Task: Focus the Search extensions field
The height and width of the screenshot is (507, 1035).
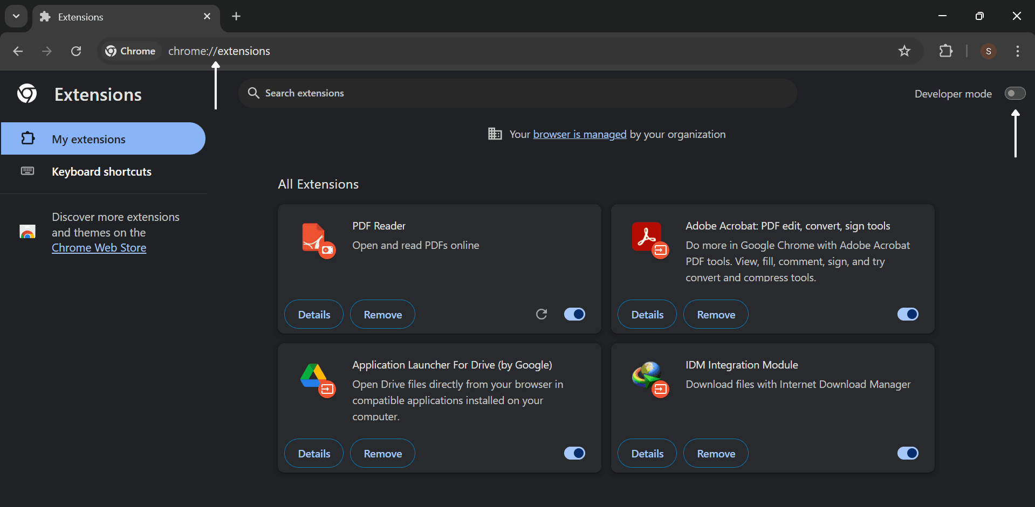Action: click(x=517, y=93)
